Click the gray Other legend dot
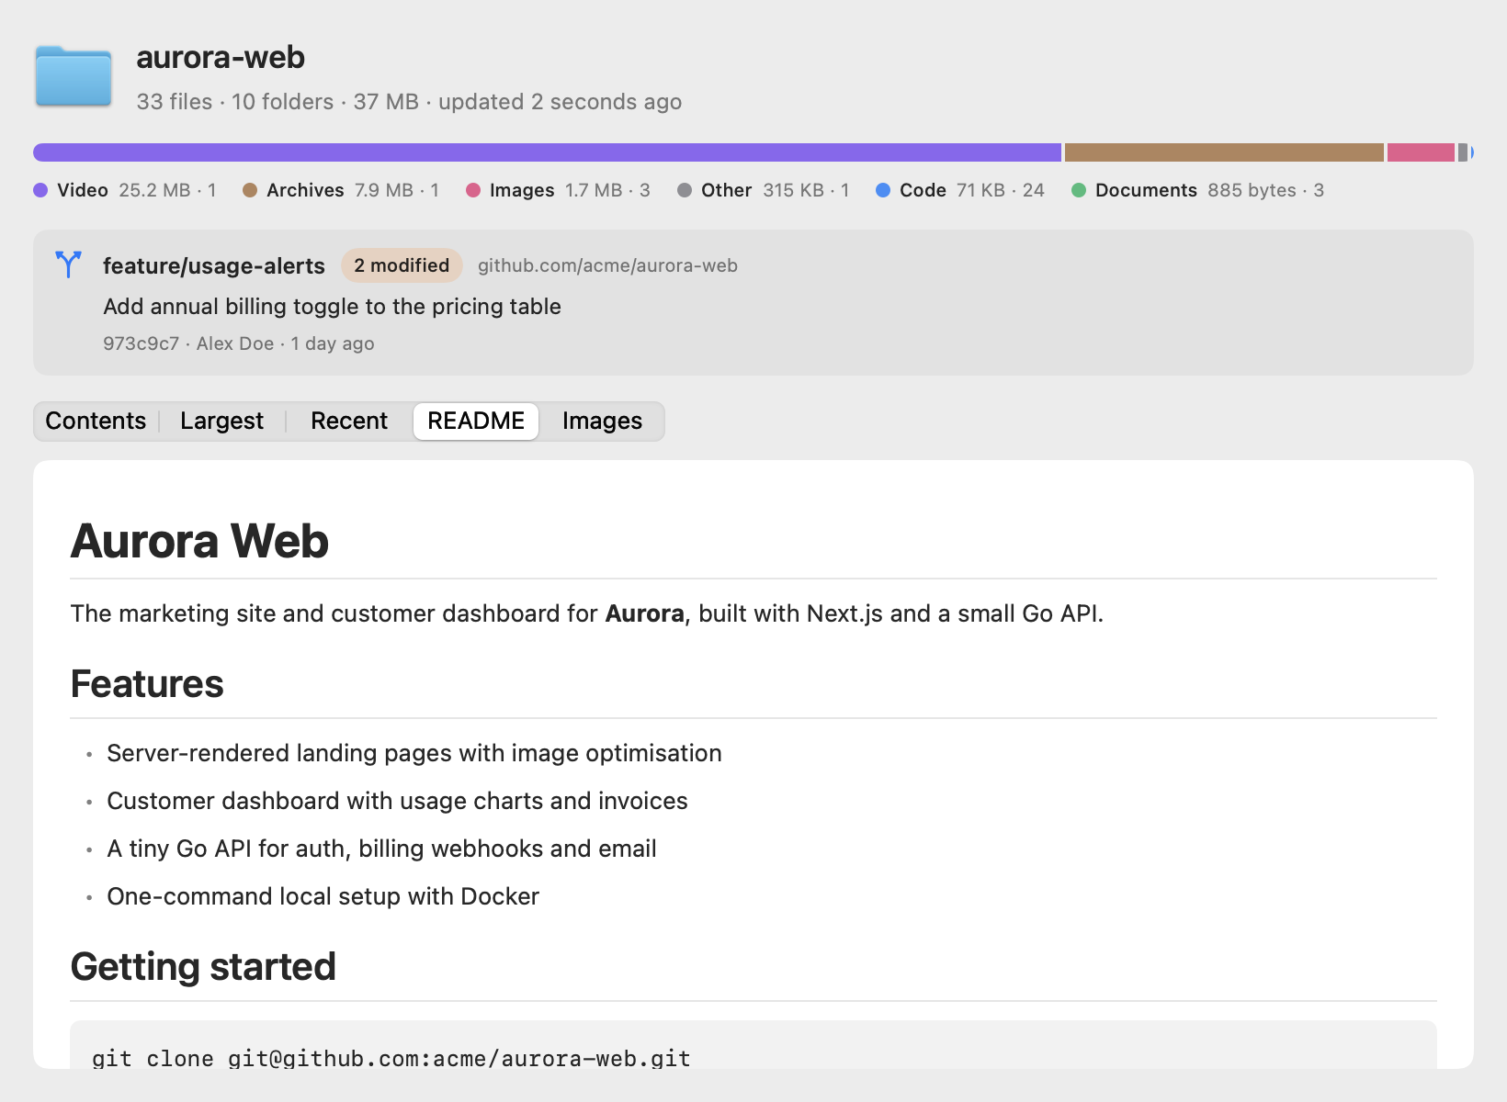This screenshot has width=1507, height=1102. [685, 190]
